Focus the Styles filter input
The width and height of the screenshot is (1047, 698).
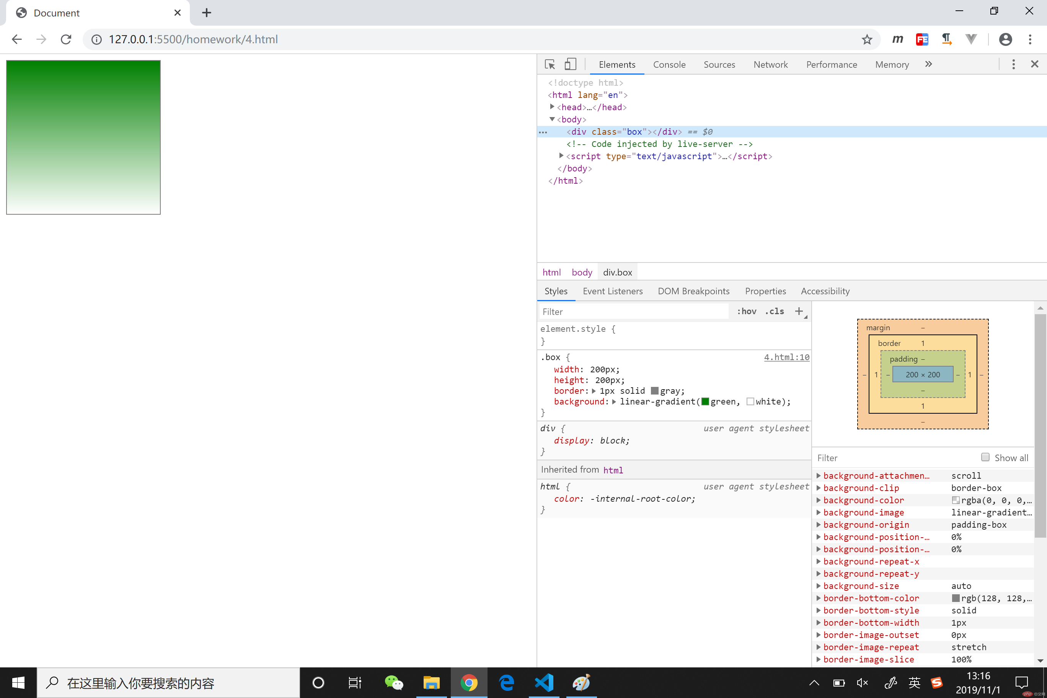[x=634, y=311]
